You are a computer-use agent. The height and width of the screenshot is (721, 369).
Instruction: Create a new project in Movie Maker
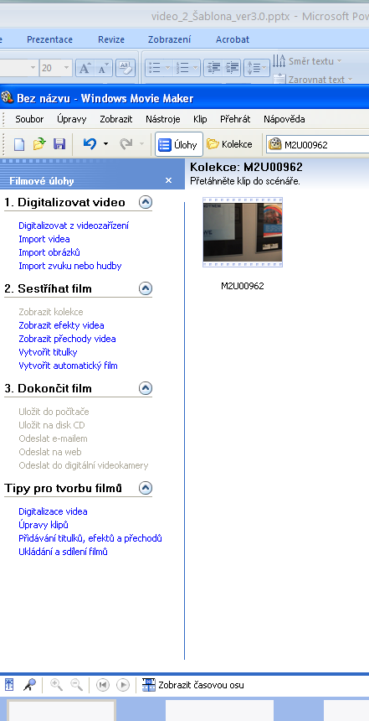click(19, 144)
